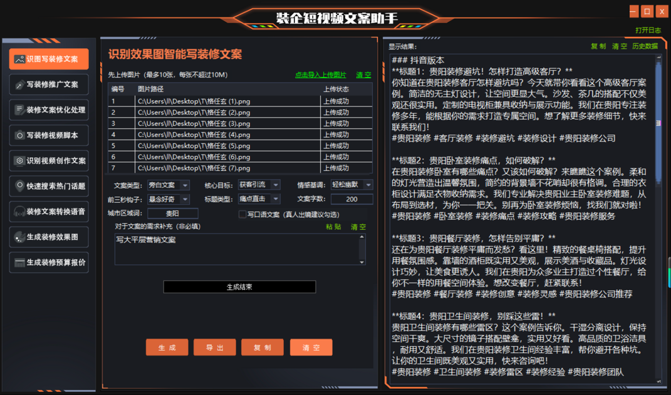671x395 pixels.
Task: Click the requirement box scroll down arrow
Action: [x=362, y=262]
